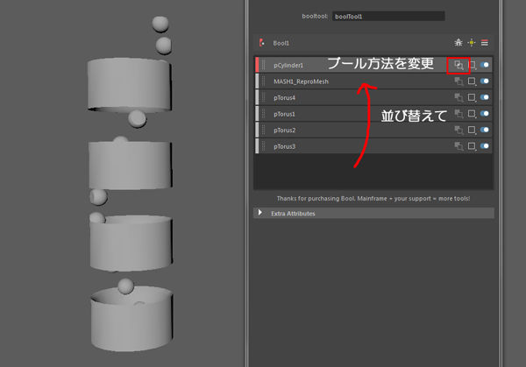This screenshot has width=526, height=367.
Task: Click the square display icon for pTorus2
Action: tap(472, 130)
